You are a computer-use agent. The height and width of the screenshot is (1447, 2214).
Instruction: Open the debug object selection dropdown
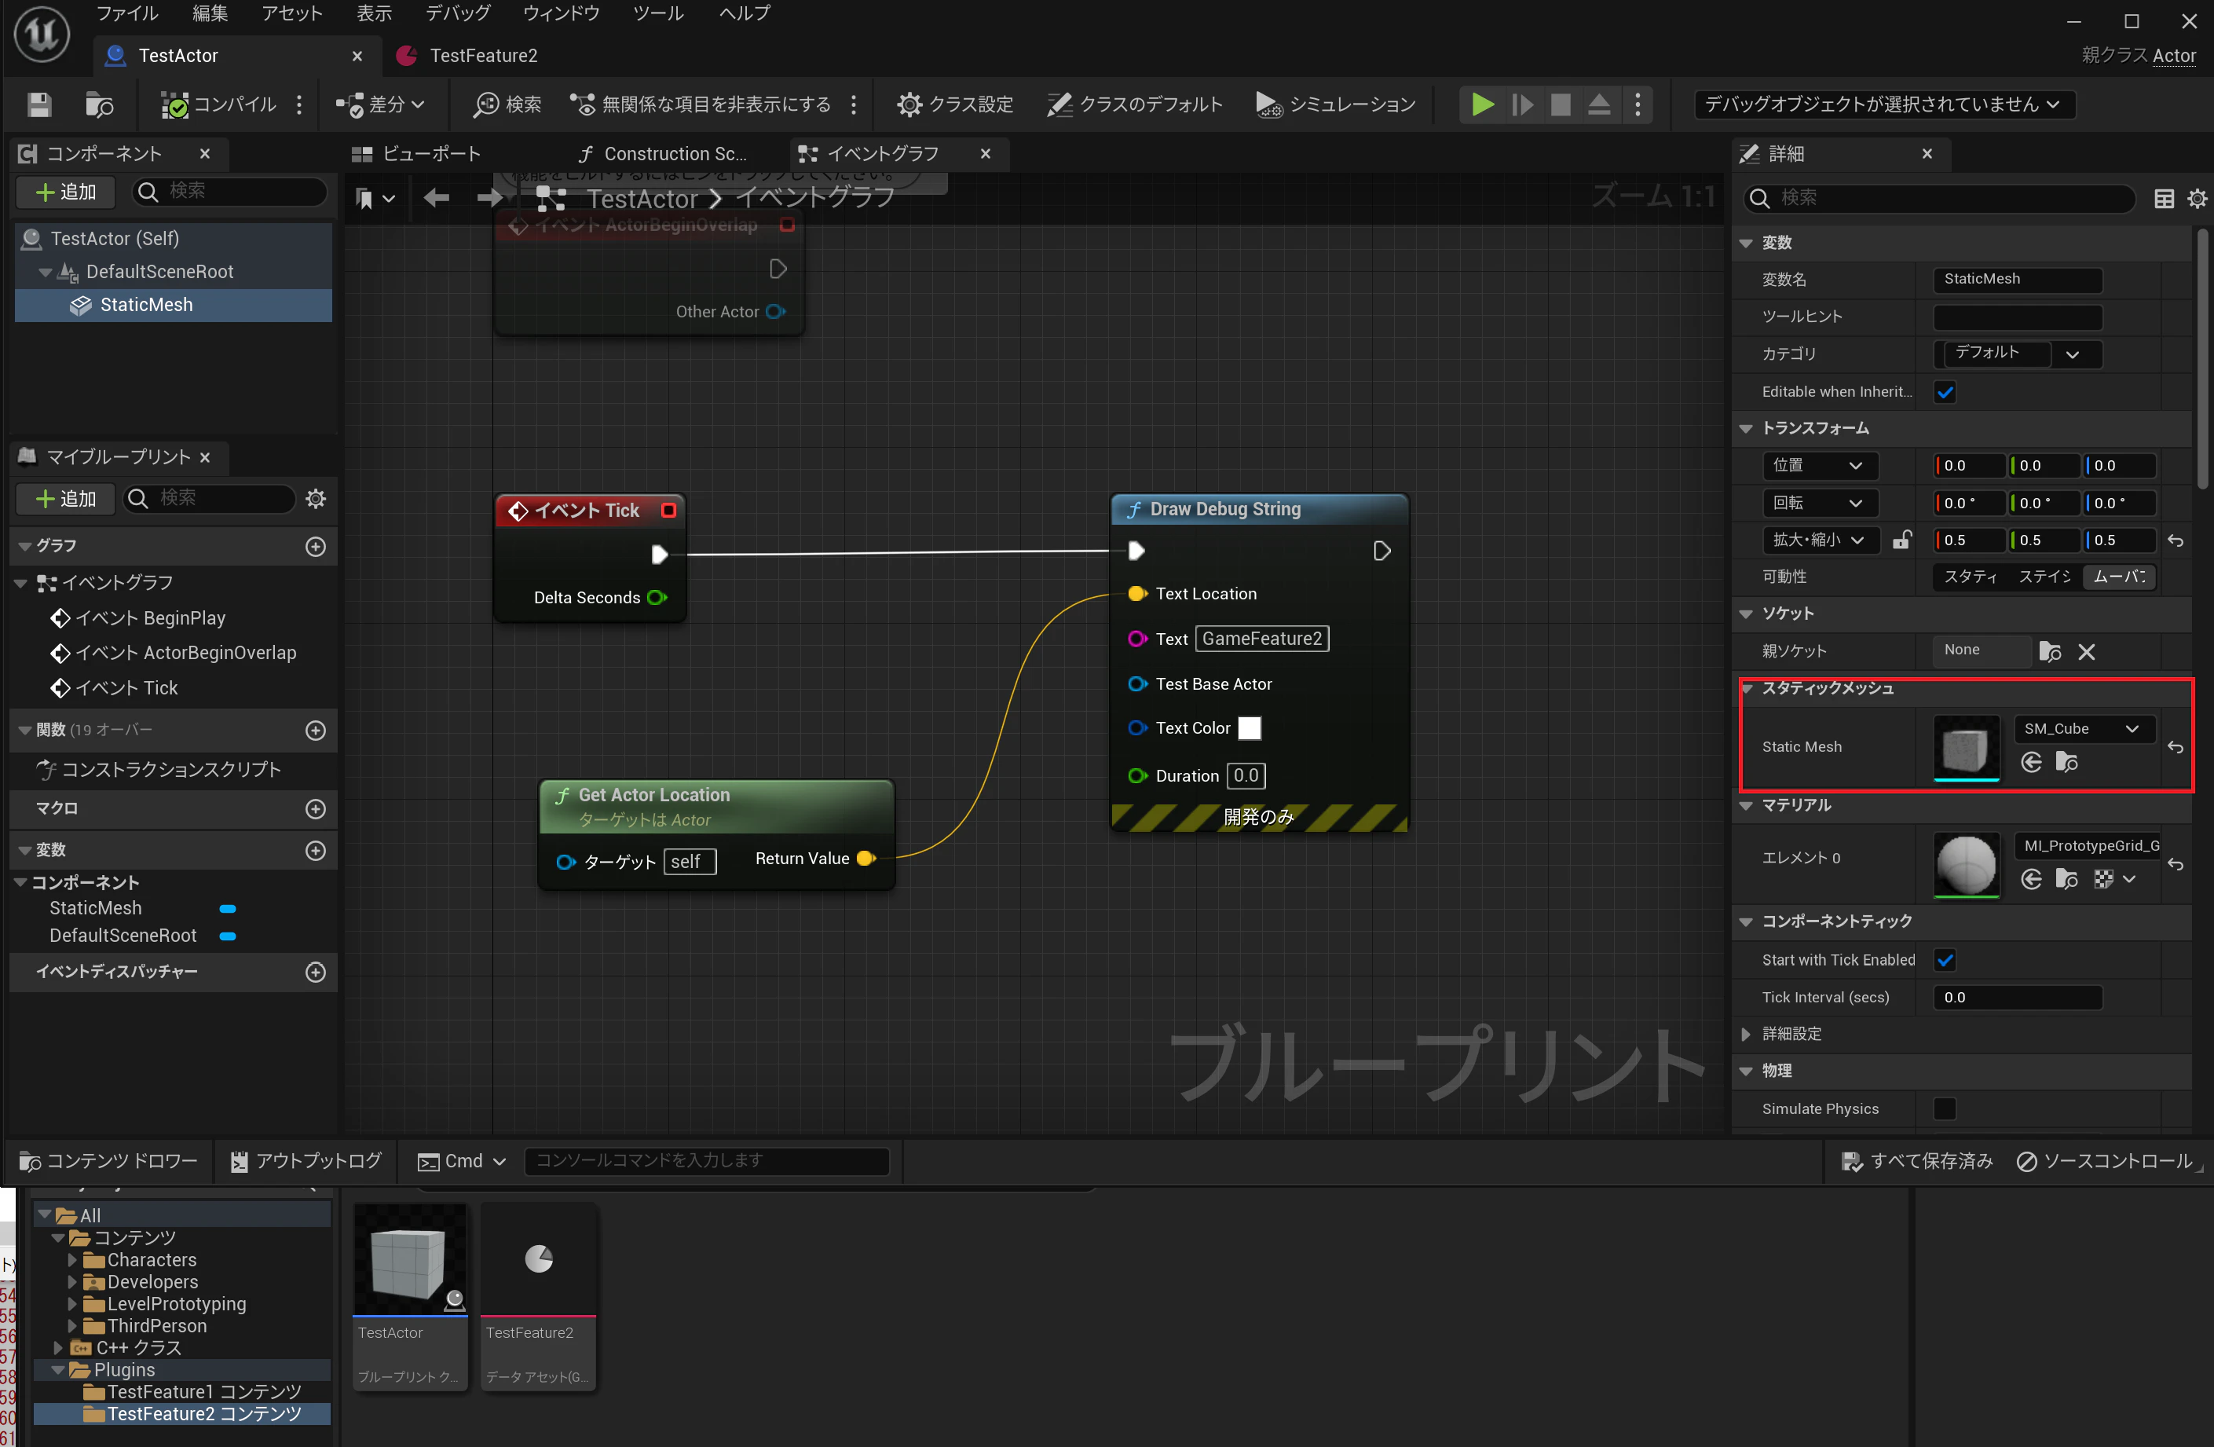click(1885, 104)
